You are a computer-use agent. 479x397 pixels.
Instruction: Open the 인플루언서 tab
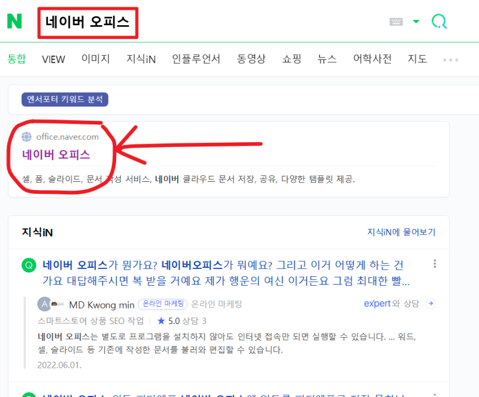click(196, 59)
